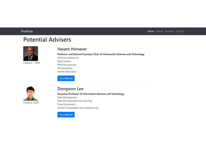This screenshot has height=146, width=206.
Task: Click the Data Management interest
Action: (67, 98)
